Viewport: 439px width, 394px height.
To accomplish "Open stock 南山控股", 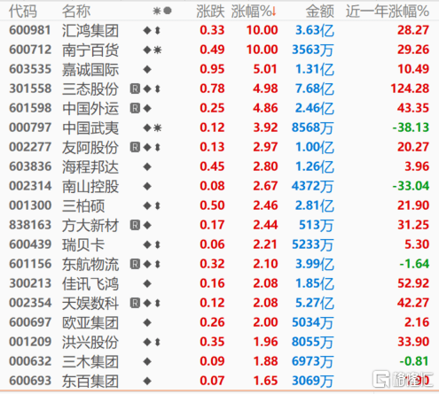I will click(x=90, y=186).
